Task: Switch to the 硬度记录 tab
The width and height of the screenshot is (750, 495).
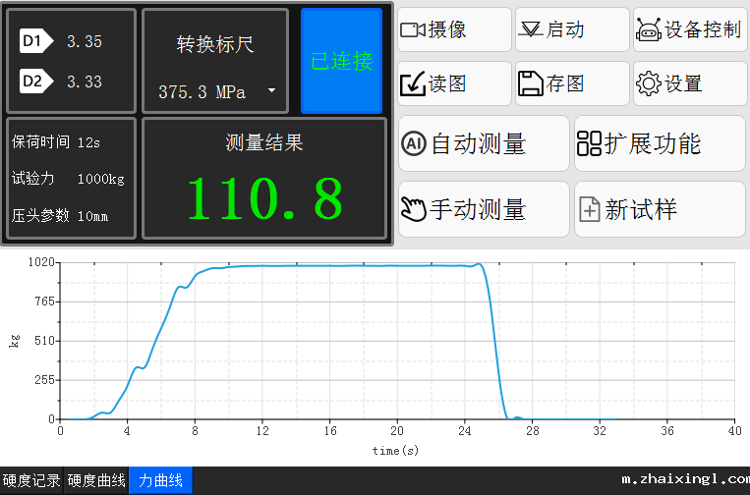Action: pyautogui.click(x=31, y=481)
